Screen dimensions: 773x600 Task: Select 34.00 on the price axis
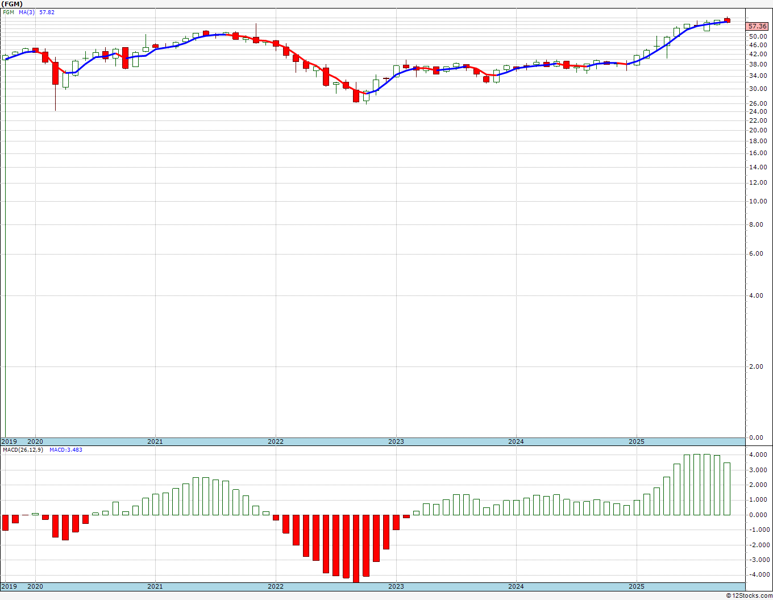758,76
